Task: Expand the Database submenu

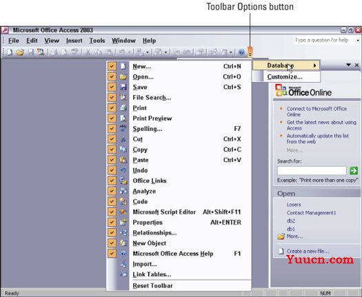Action: click(286, 65)
